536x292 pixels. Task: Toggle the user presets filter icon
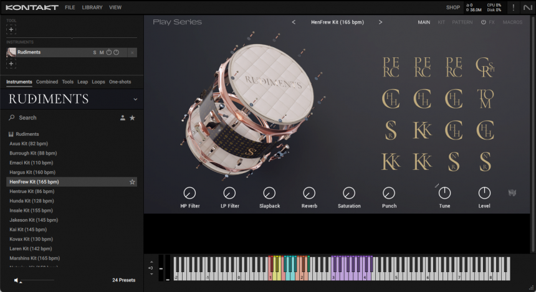pyautogui.click(x=122, y=118)
